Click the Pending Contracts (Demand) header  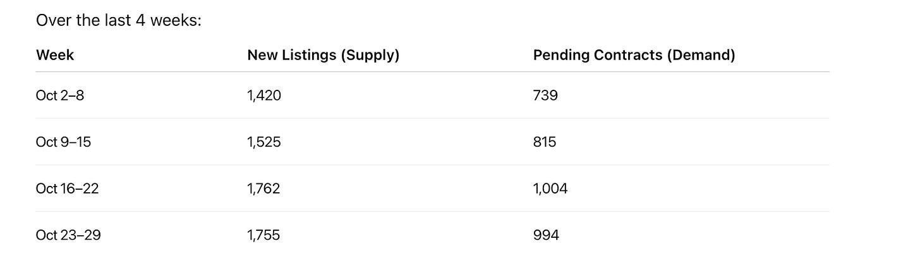point(634,55)
